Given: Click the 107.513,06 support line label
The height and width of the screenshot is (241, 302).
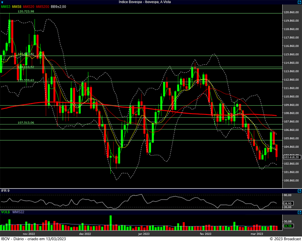Looking at the screenshot, I should tap(26, 122).
